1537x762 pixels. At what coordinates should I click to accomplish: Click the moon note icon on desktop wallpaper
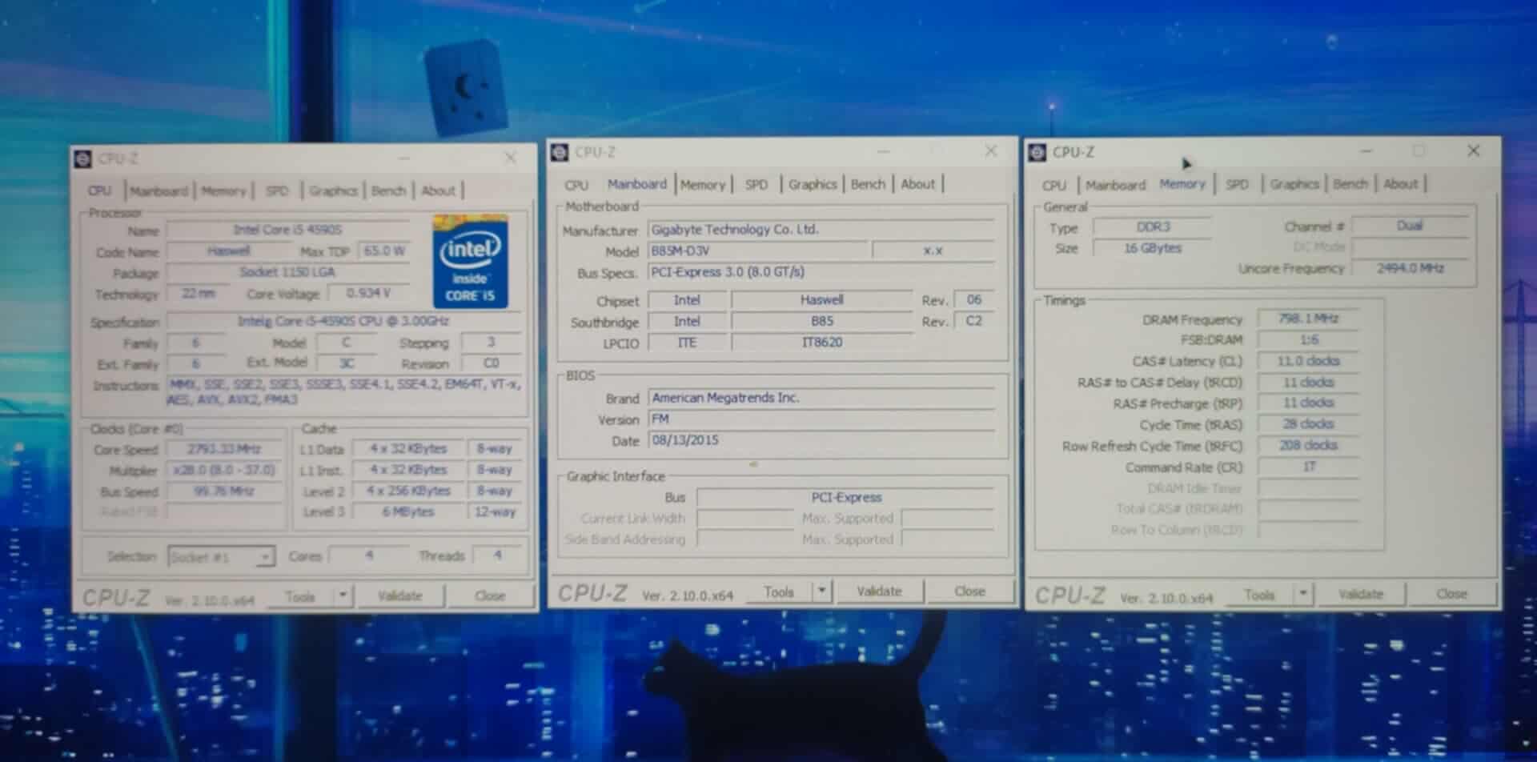pyautogui.click(x=466, y=87)
